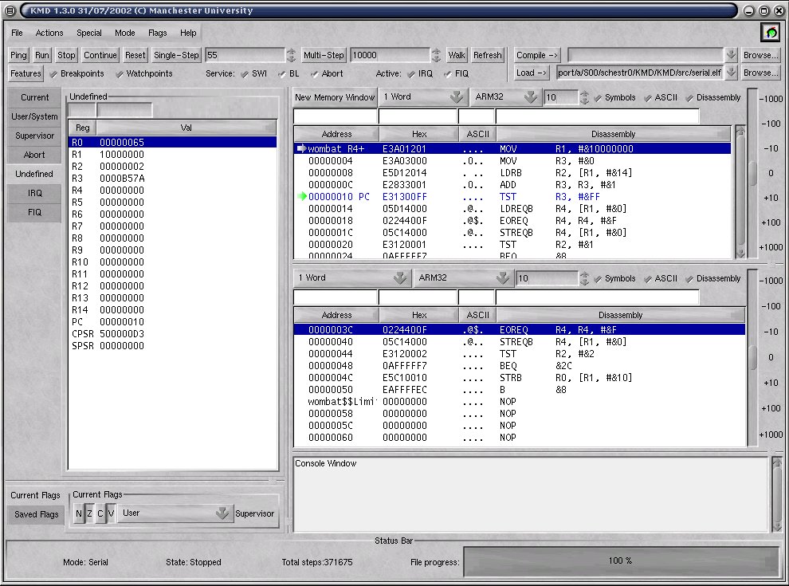
Task: Open the Help menu
Action: [188, 33]
